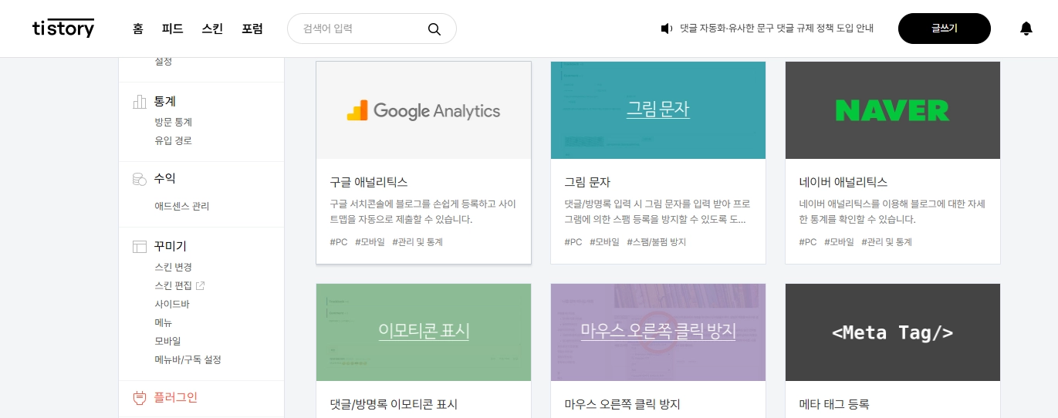Open 유입 경로 in sidebar
1058x418 pixels.
click(173, 140)
